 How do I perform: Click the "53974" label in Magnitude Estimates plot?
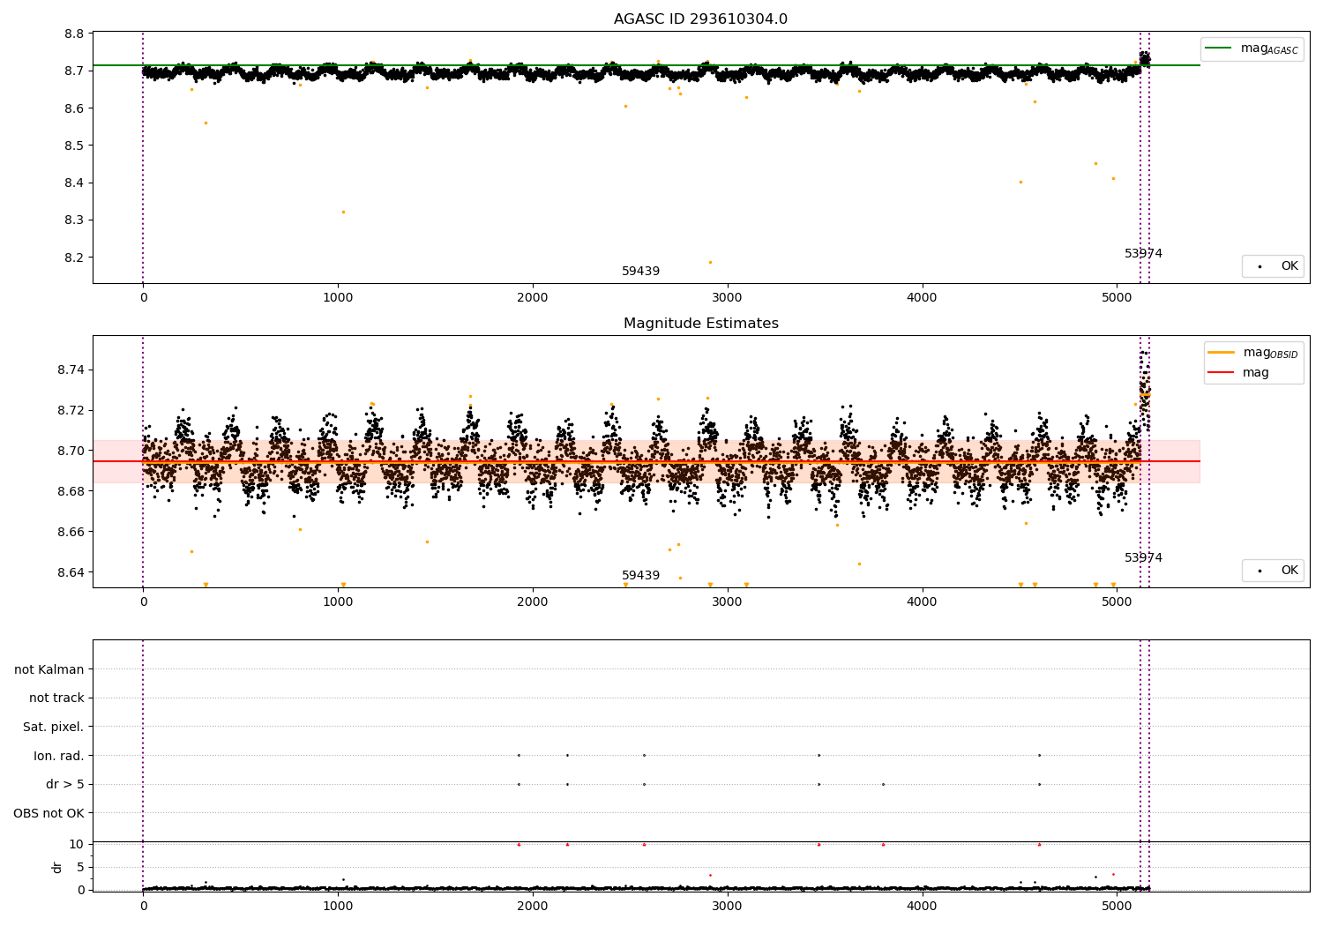coord(1143,558)
